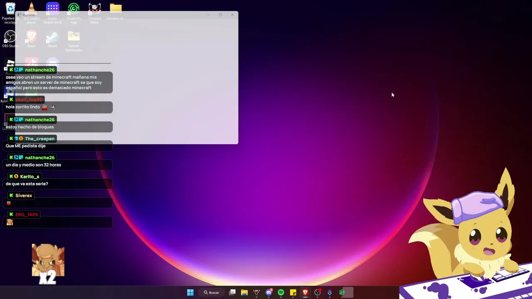The height and width of the screenshot is (299, 532).
Task: Click the purple diamond taskbar icon
Action: pos(330,292)
